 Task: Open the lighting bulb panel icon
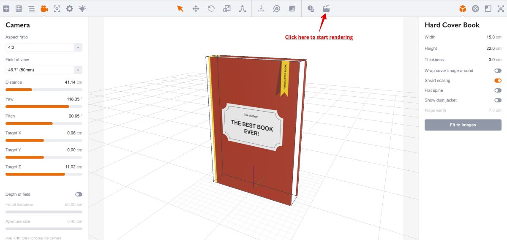coord(82,8)
